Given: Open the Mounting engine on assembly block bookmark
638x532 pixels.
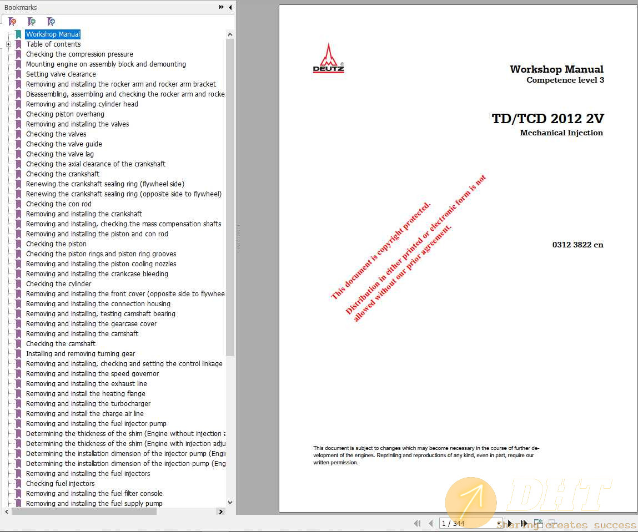Looking at the screenshot, I should [x=106, y=64].
